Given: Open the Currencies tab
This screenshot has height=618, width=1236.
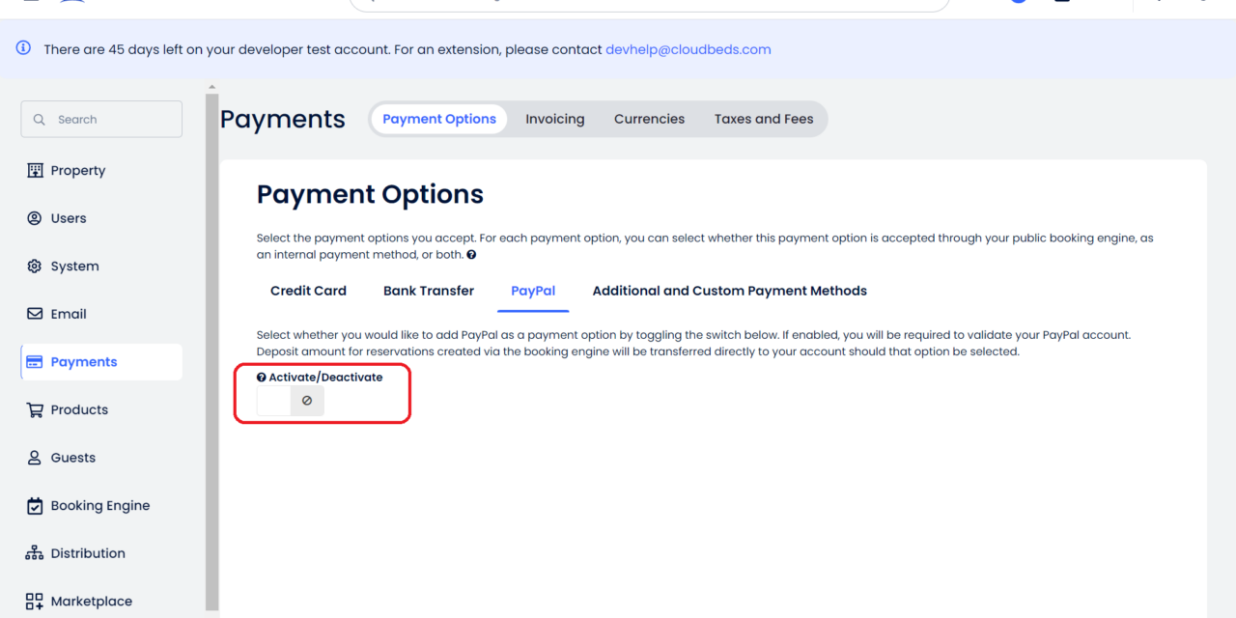Looking at the screenshot, I should tap(649, 118).
